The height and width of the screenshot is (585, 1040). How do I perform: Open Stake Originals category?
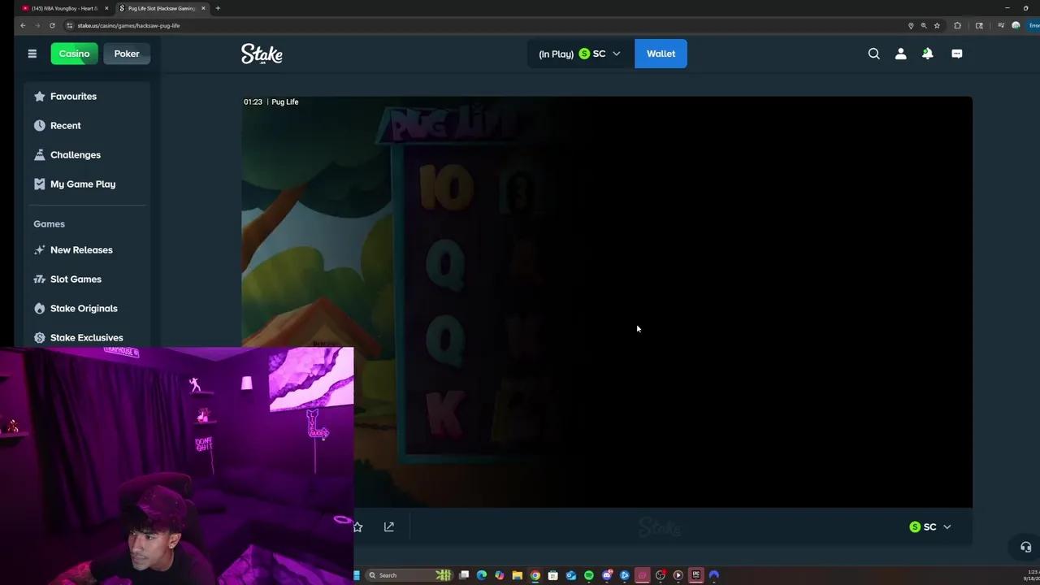86,308
